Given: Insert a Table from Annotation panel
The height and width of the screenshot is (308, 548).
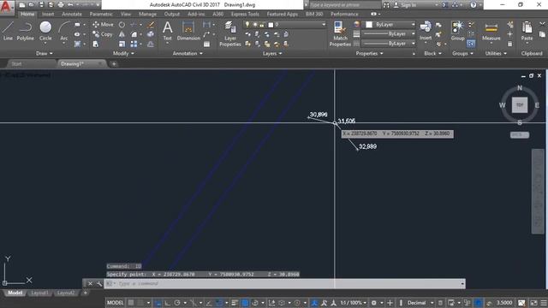Looking at the screenshot, I should pyautogui.click(x=206, y=44).
